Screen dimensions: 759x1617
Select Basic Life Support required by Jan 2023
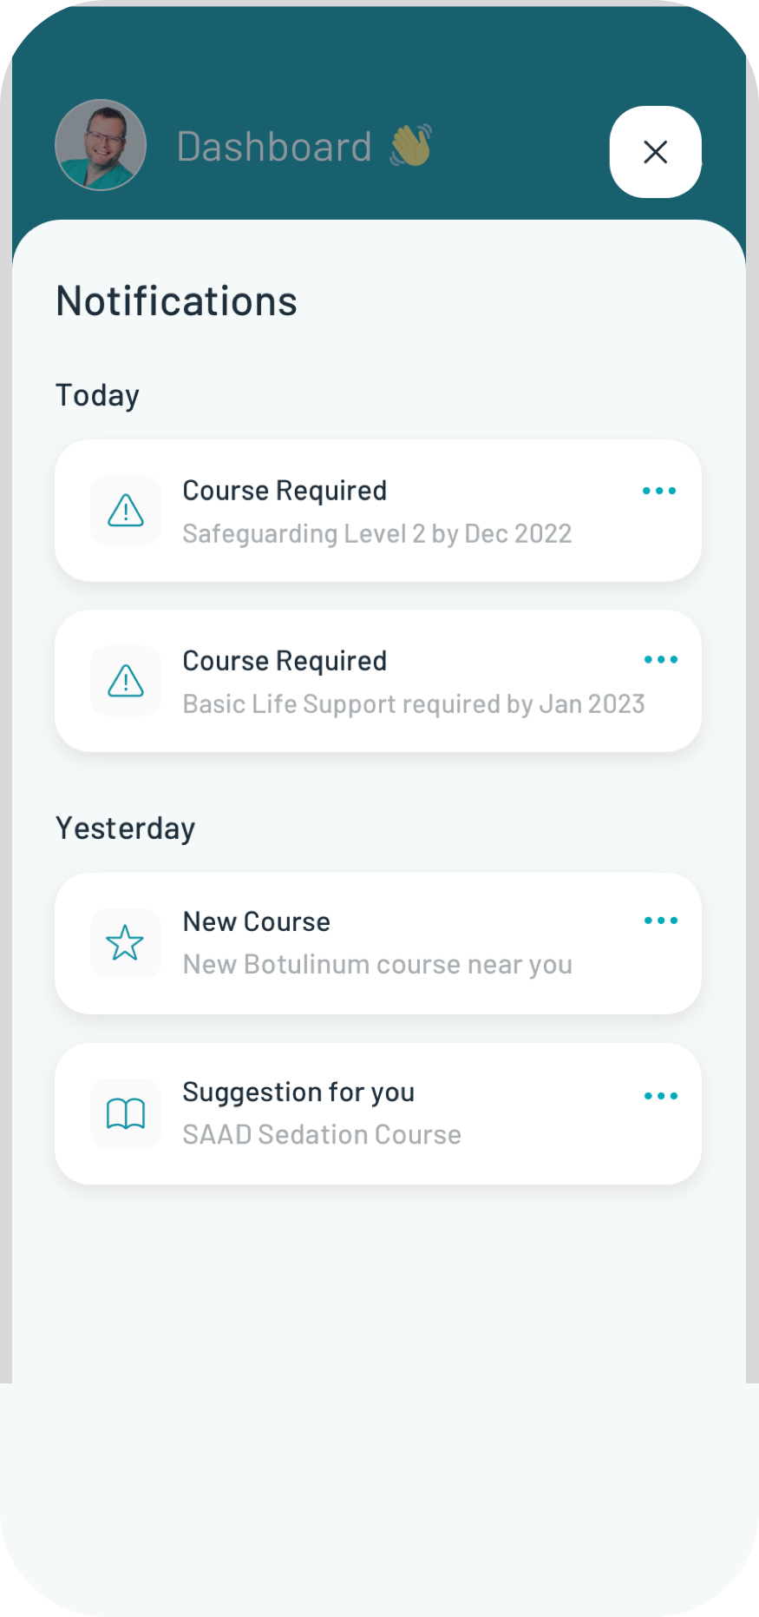point(413,703)
